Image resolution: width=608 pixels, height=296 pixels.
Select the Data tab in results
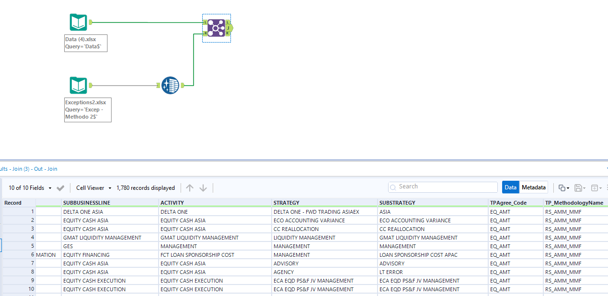(x=511, y=187)
